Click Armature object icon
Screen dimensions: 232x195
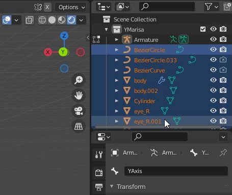(127, 39)
